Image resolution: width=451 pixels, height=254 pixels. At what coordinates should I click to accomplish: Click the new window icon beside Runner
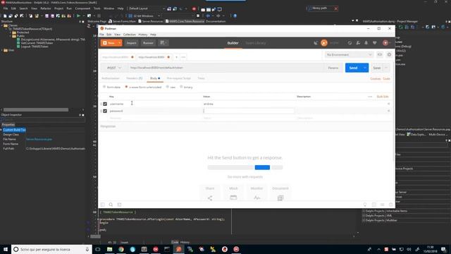pos(163,43)
